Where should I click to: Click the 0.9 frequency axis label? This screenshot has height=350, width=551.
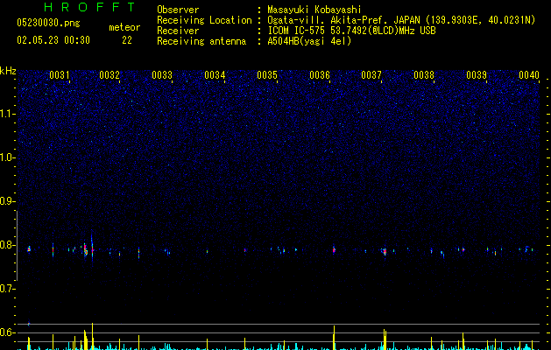pos(8,201)
